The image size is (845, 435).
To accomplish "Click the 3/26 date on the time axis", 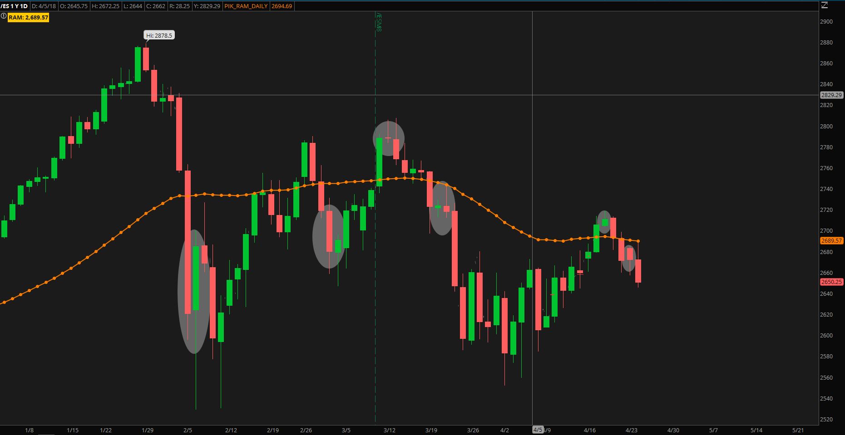I will [x=473, y=430].
